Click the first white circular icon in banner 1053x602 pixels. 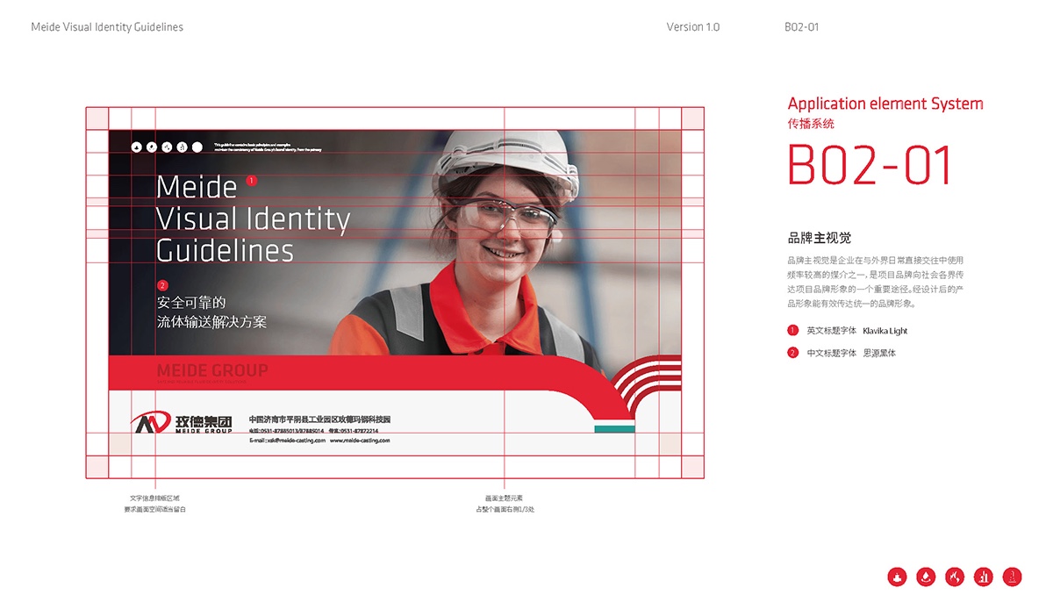[137, 147]
